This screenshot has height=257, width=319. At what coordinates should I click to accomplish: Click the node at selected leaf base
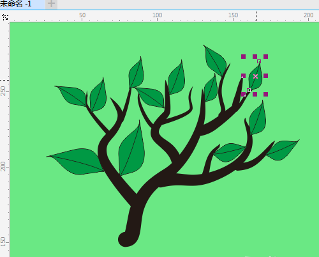coord(249,90)
